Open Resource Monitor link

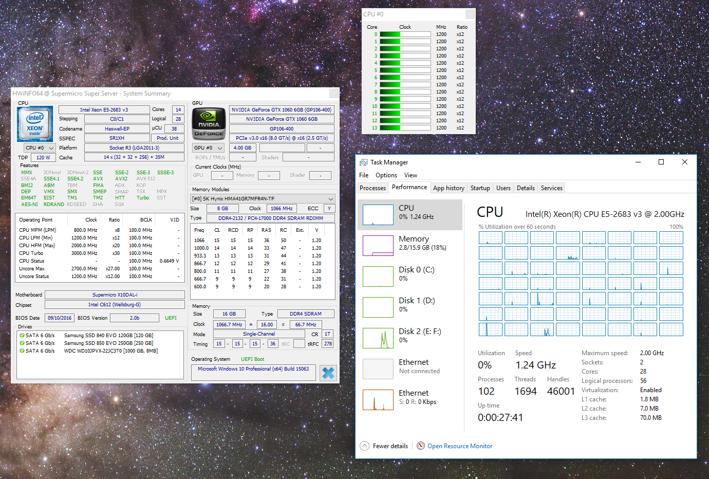(x=460, y=446)
